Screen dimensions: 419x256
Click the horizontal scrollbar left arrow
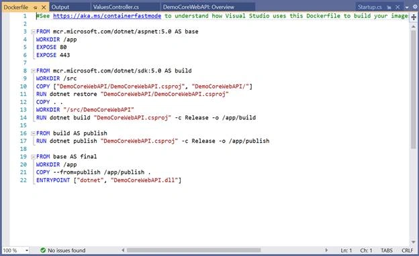[123, 250]
